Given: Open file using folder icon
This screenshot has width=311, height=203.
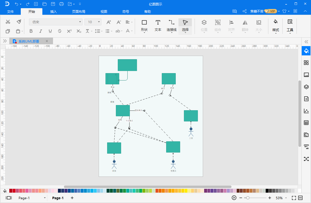Looking at the screenshot, I should 45,4.
